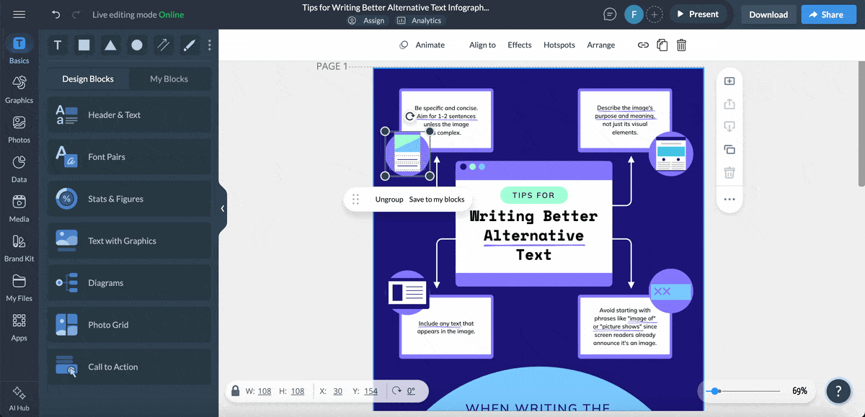865x417 pixels.
Task: Toggle the aspect ratio lock icon
Action: [235, 391]
